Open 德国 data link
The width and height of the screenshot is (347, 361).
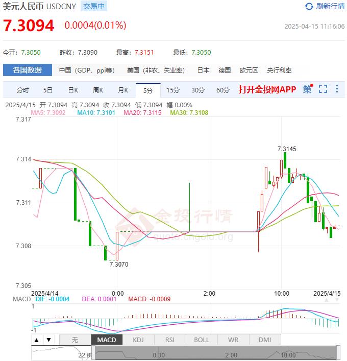click(x=225, y=70)
